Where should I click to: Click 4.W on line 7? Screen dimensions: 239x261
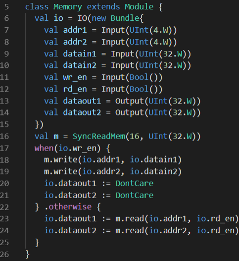[x=160, y=30]
